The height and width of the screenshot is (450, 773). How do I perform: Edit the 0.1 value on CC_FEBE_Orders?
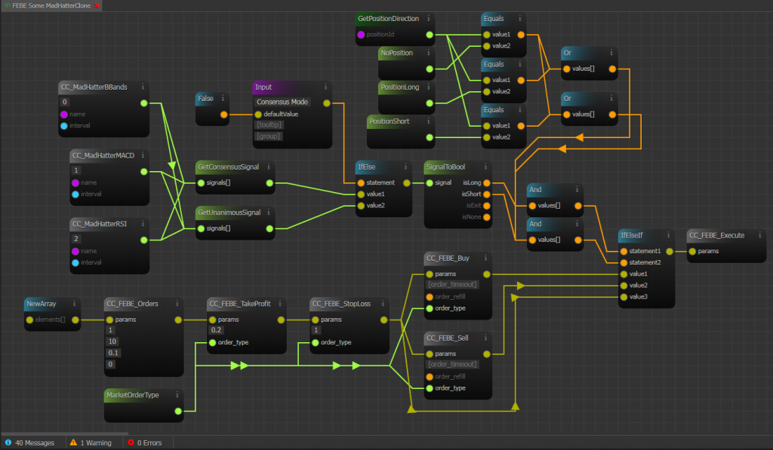point(113,353)
